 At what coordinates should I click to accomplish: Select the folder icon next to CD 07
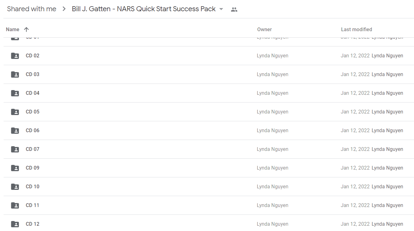(15, 149)
